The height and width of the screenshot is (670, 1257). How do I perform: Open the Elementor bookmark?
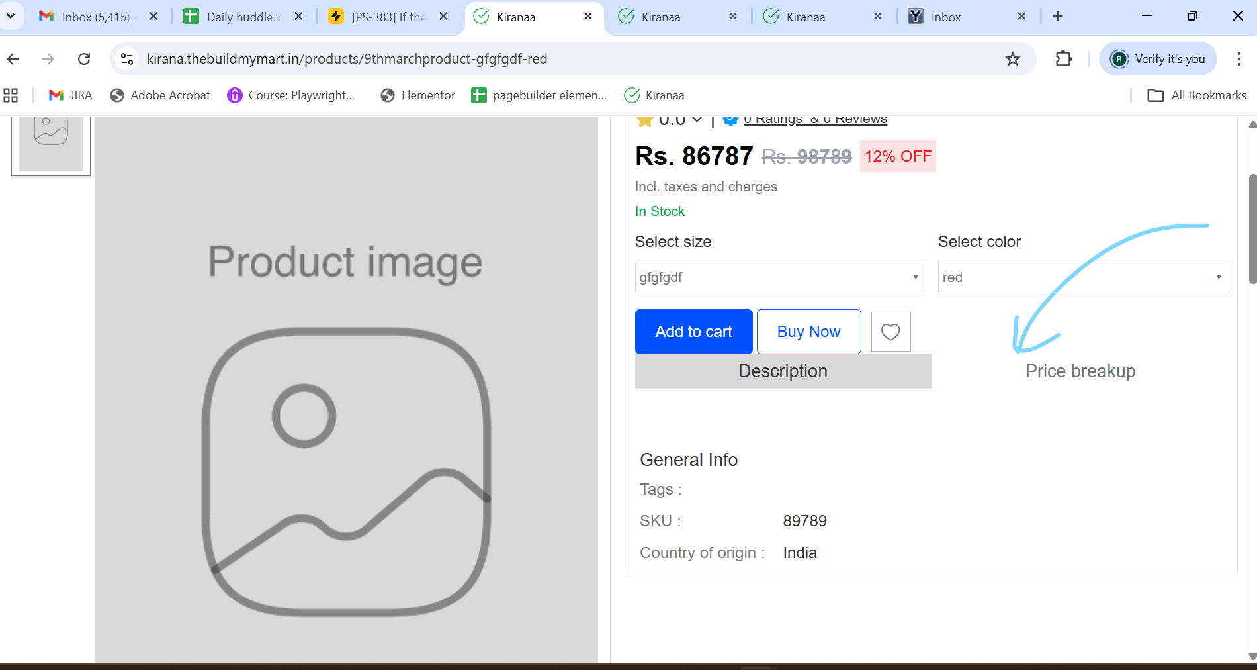[417, 95]
